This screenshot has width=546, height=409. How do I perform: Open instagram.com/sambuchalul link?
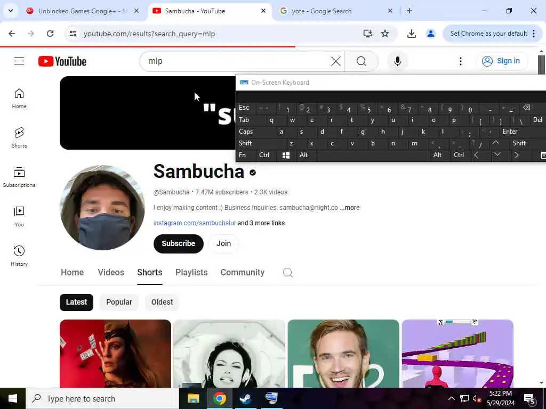click(194, 223)
